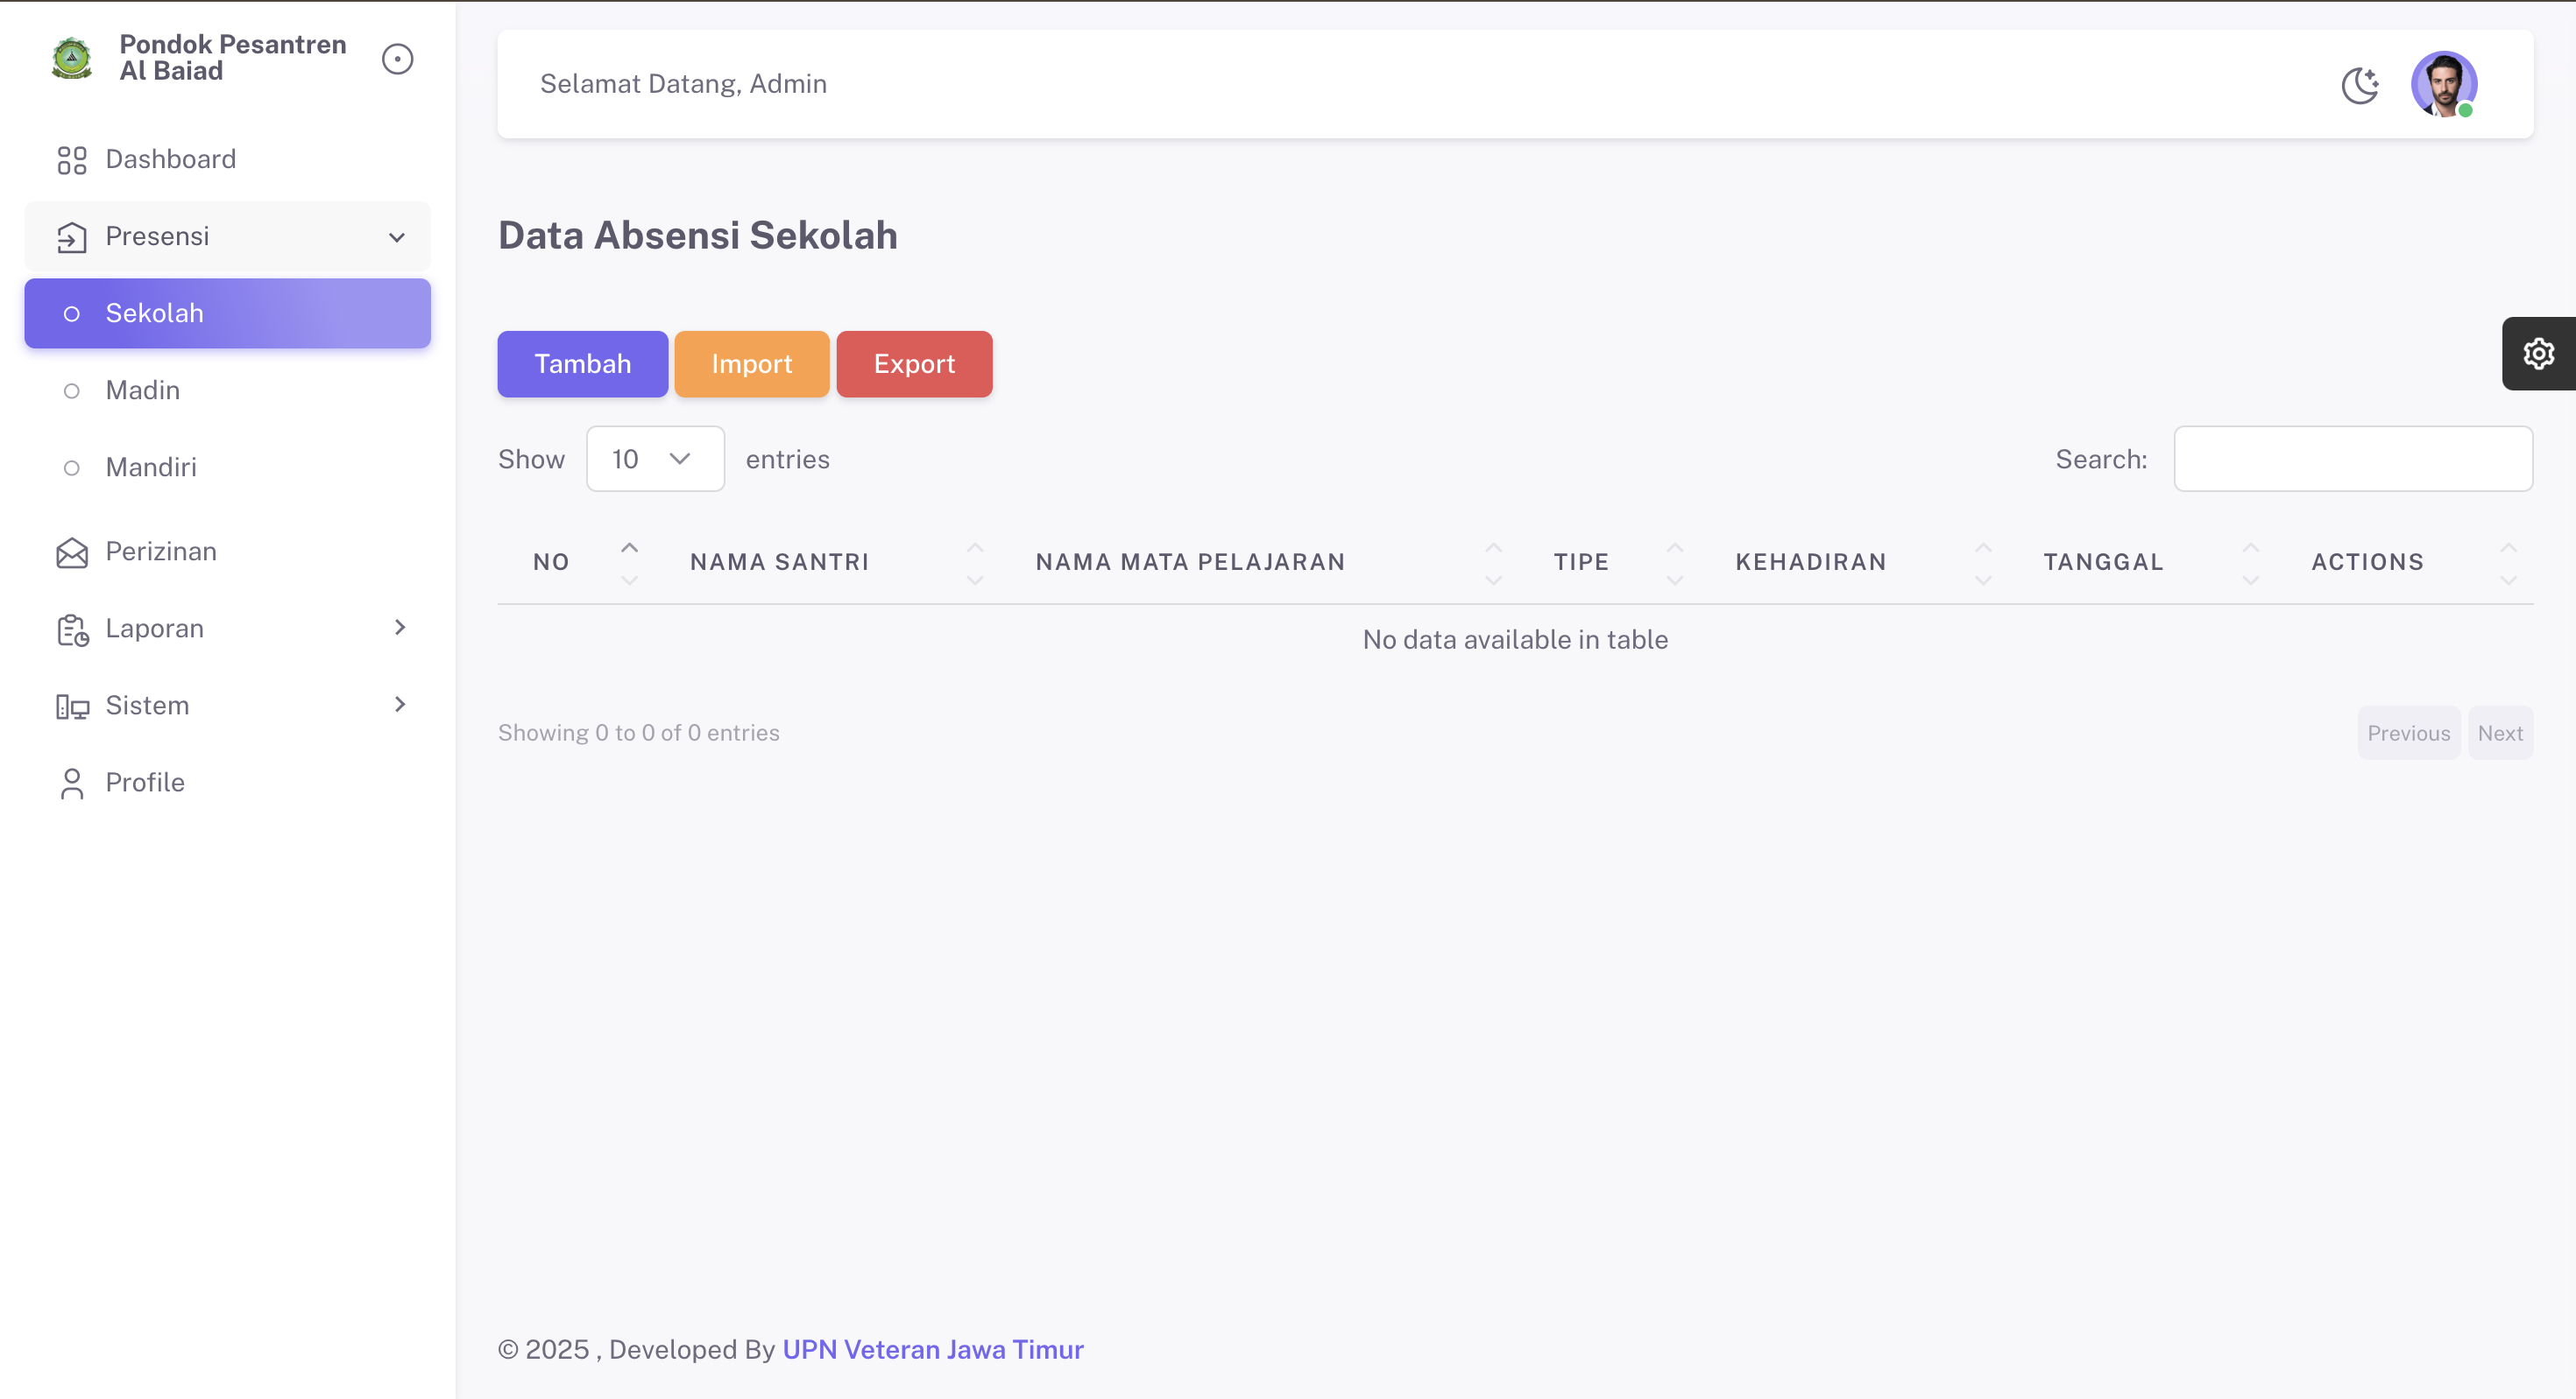Select the Madin submenu item
This screenshot has width=2576, height=1399.
point(143,390)
